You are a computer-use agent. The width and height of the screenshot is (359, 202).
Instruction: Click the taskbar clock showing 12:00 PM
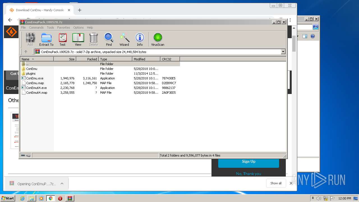[x=345, y=198]
